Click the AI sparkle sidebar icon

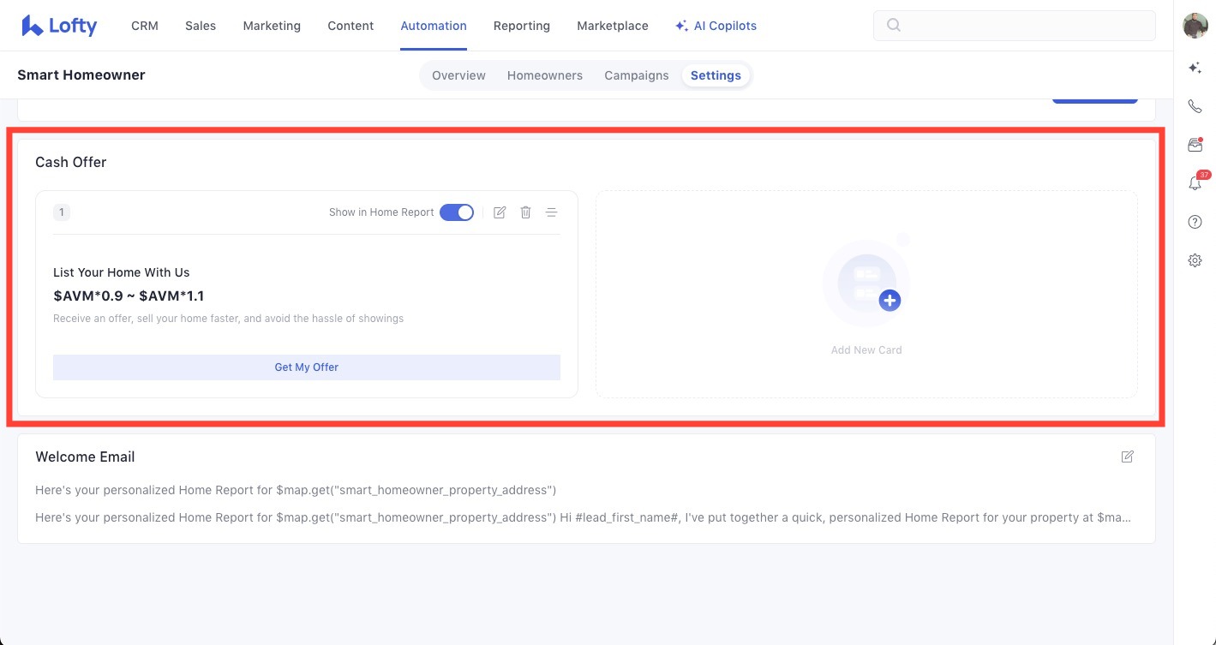coord(1195,68)
